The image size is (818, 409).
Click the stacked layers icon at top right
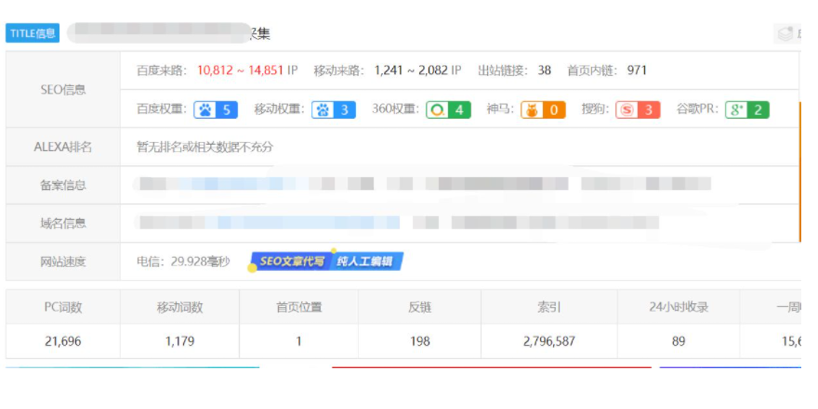tap(786, 33)
